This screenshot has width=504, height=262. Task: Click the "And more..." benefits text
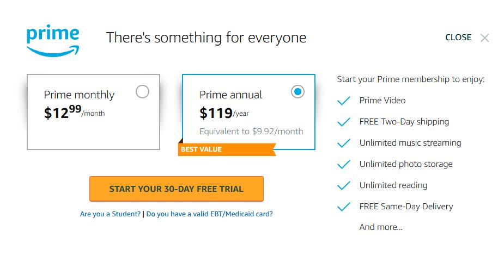(x=381, y=227)
